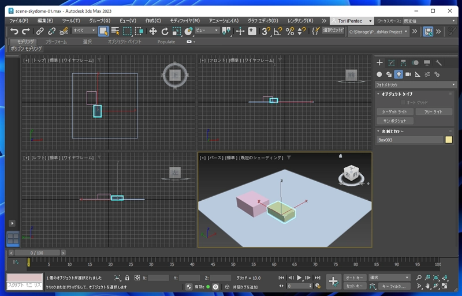Select Geometry create category
The width and height of the screenshot is (462, 296).
point(379,74)
